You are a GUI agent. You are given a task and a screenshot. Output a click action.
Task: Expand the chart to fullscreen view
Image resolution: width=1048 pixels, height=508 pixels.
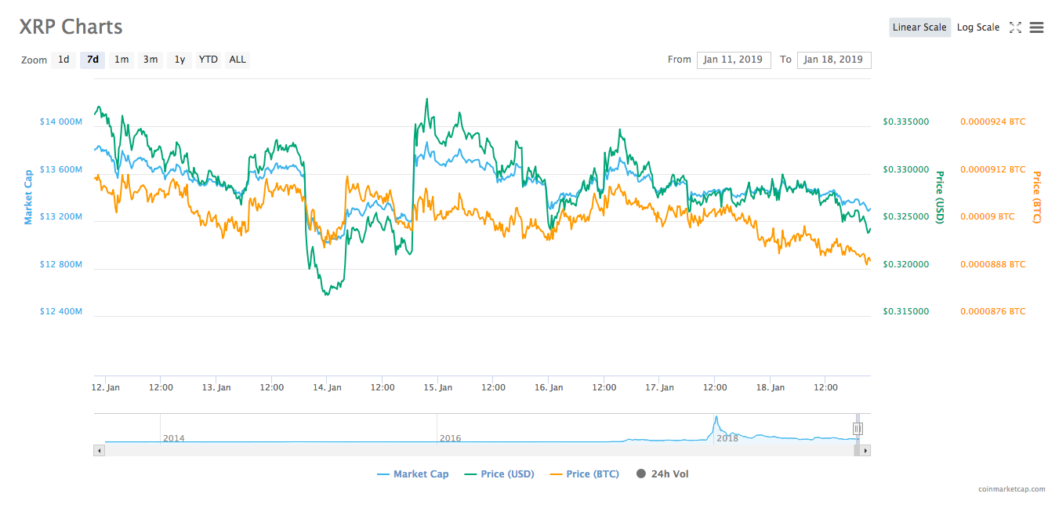pyautogui.click(x=1015, y=27)
